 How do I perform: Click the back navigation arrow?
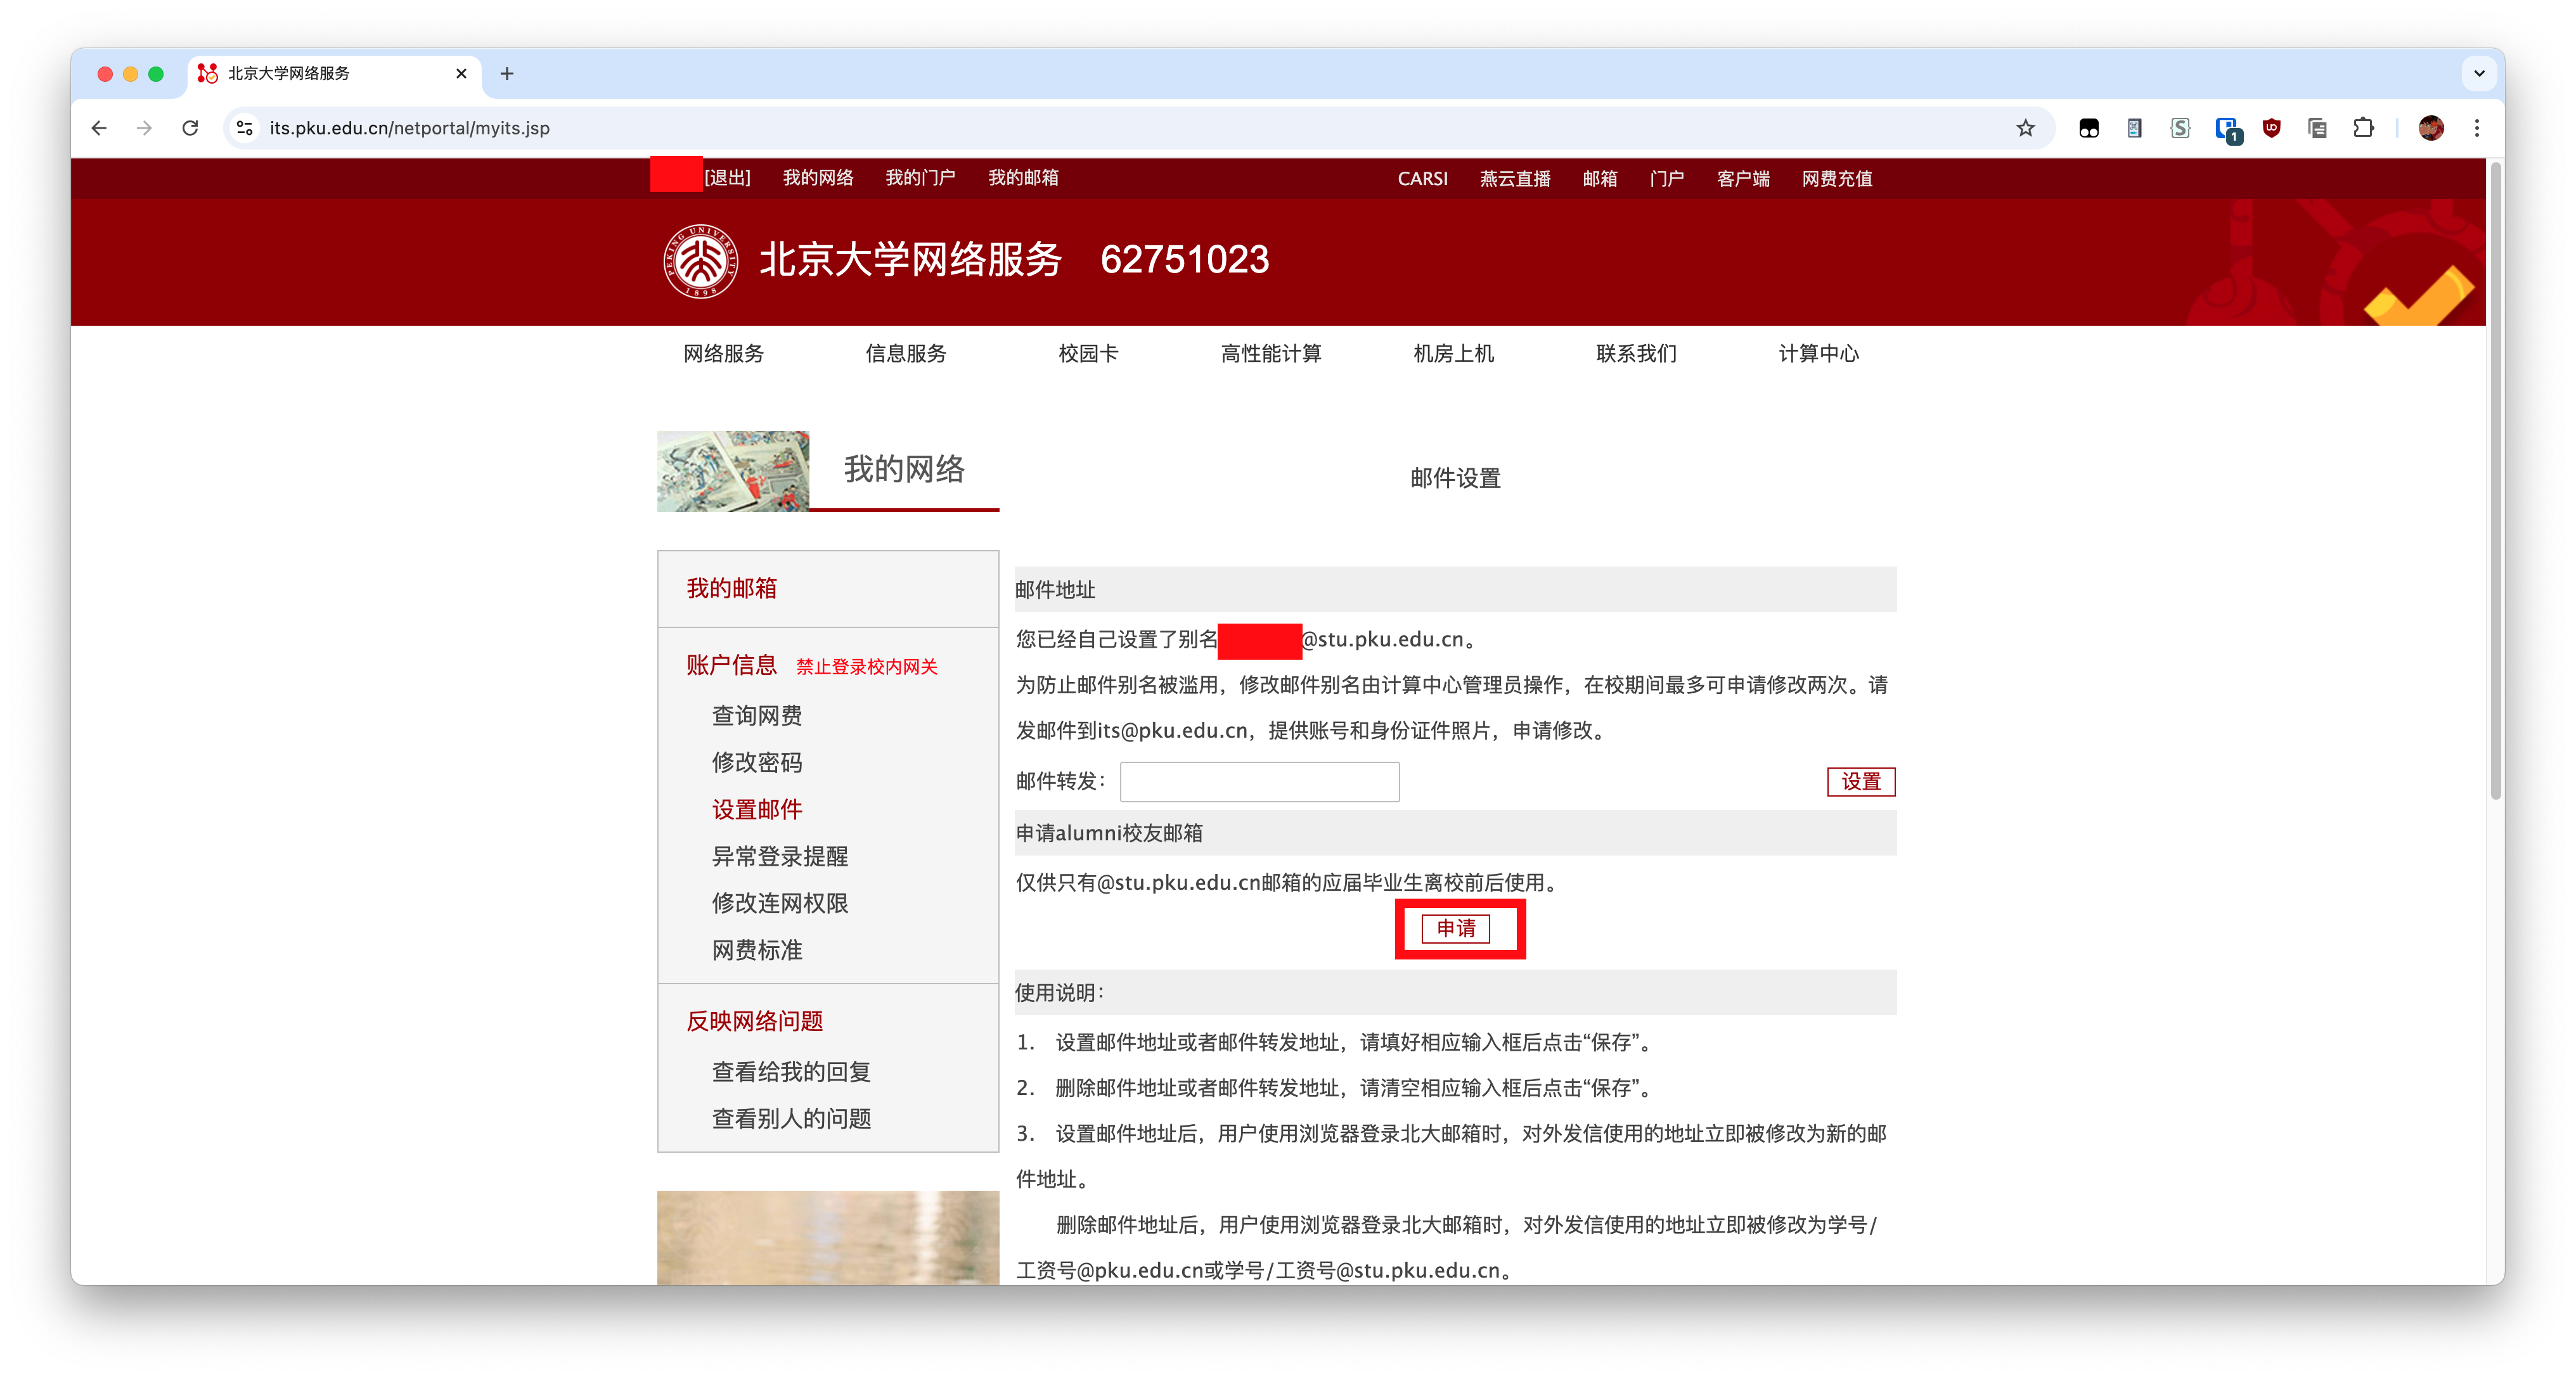coord(98,128)
